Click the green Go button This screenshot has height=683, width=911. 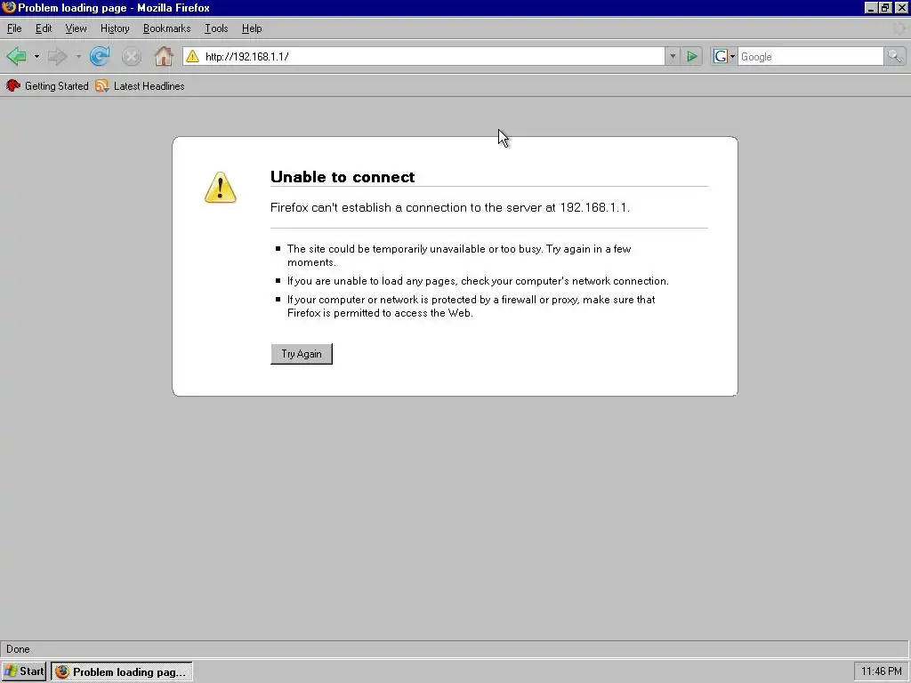click(692, 56)
